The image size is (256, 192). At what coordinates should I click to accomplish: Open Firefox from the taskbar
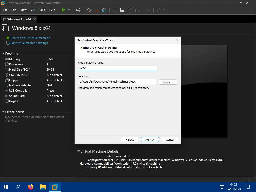(x=30, y=187)
